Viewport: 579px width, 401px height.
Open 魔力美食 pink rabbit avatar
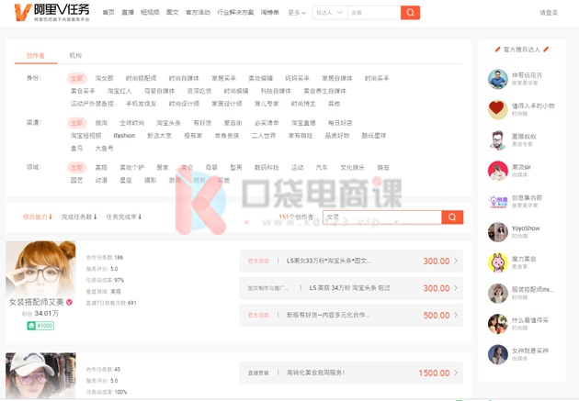(x=498, y=262)
